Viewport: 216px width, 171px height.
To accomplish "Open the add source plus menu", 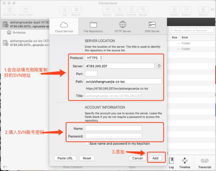I will pos(5,167).
